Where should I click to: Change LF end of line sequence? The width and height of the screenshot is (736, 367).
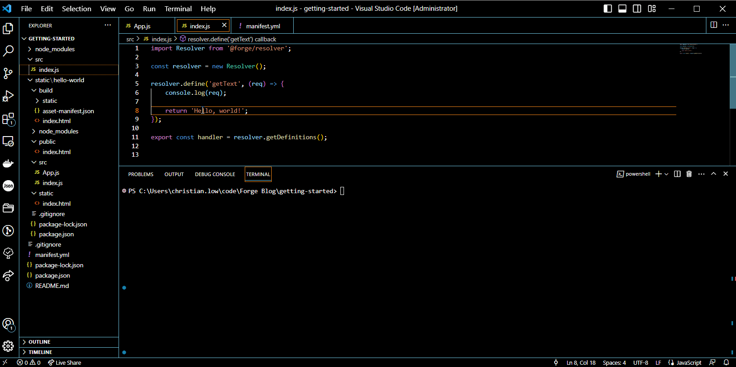(x=658, y=363)
